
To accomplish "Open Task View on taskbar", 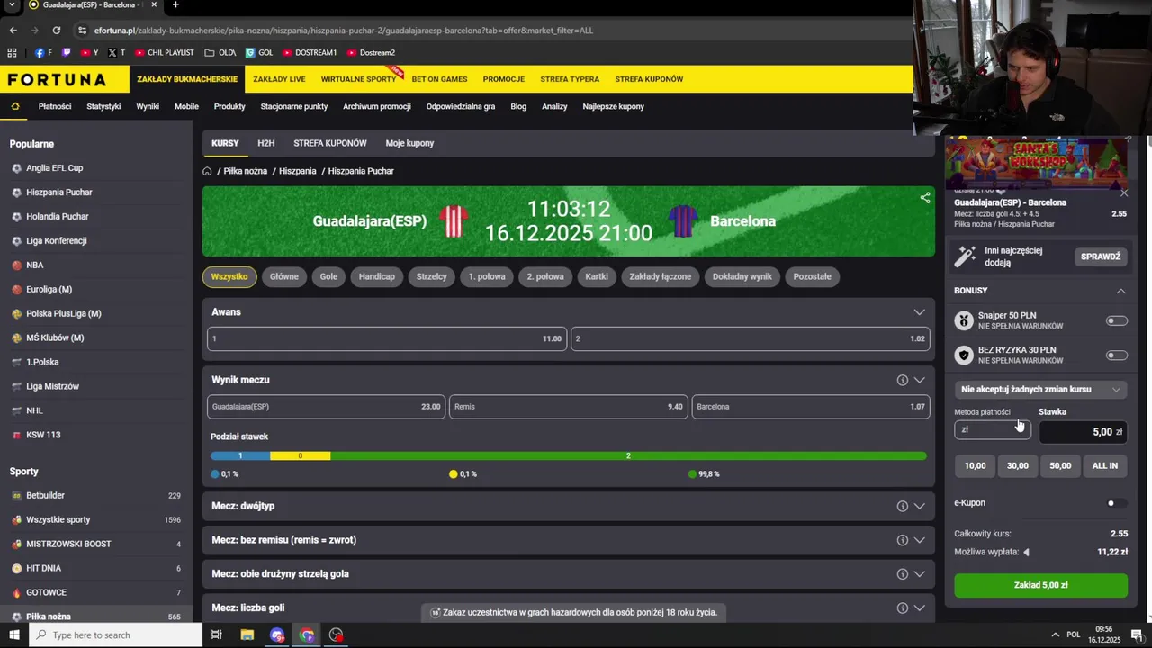I will click(217, 634).
